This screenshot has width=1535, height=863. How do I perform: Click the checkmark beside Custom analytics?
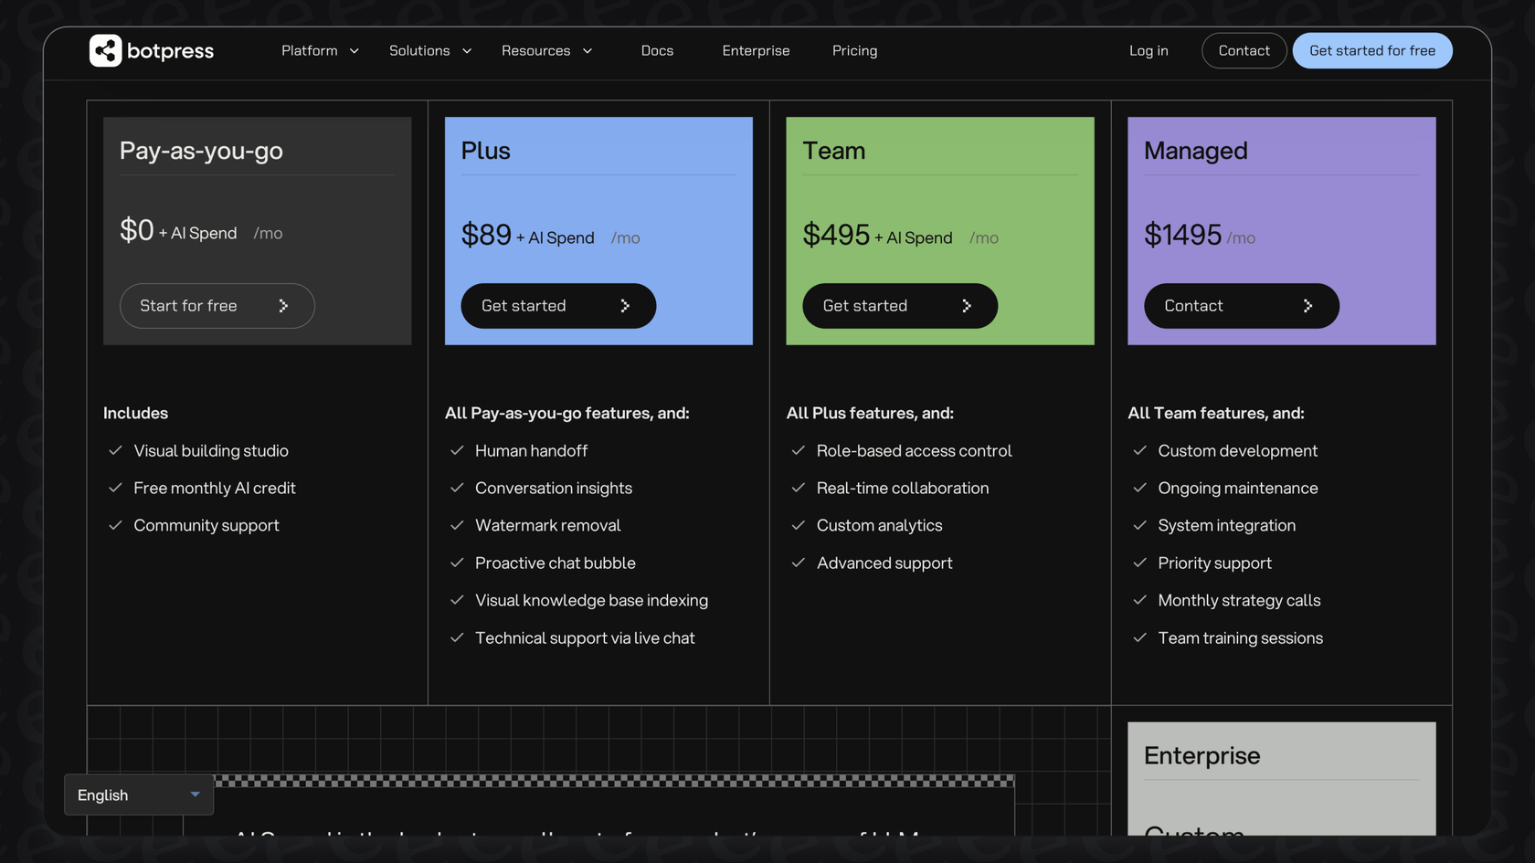coord(798,525)
